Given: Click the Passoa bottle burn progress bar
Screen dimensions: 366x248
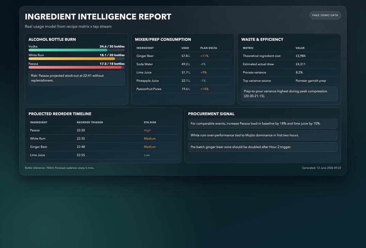Looking at the screenshot, I should coord(77,67).
